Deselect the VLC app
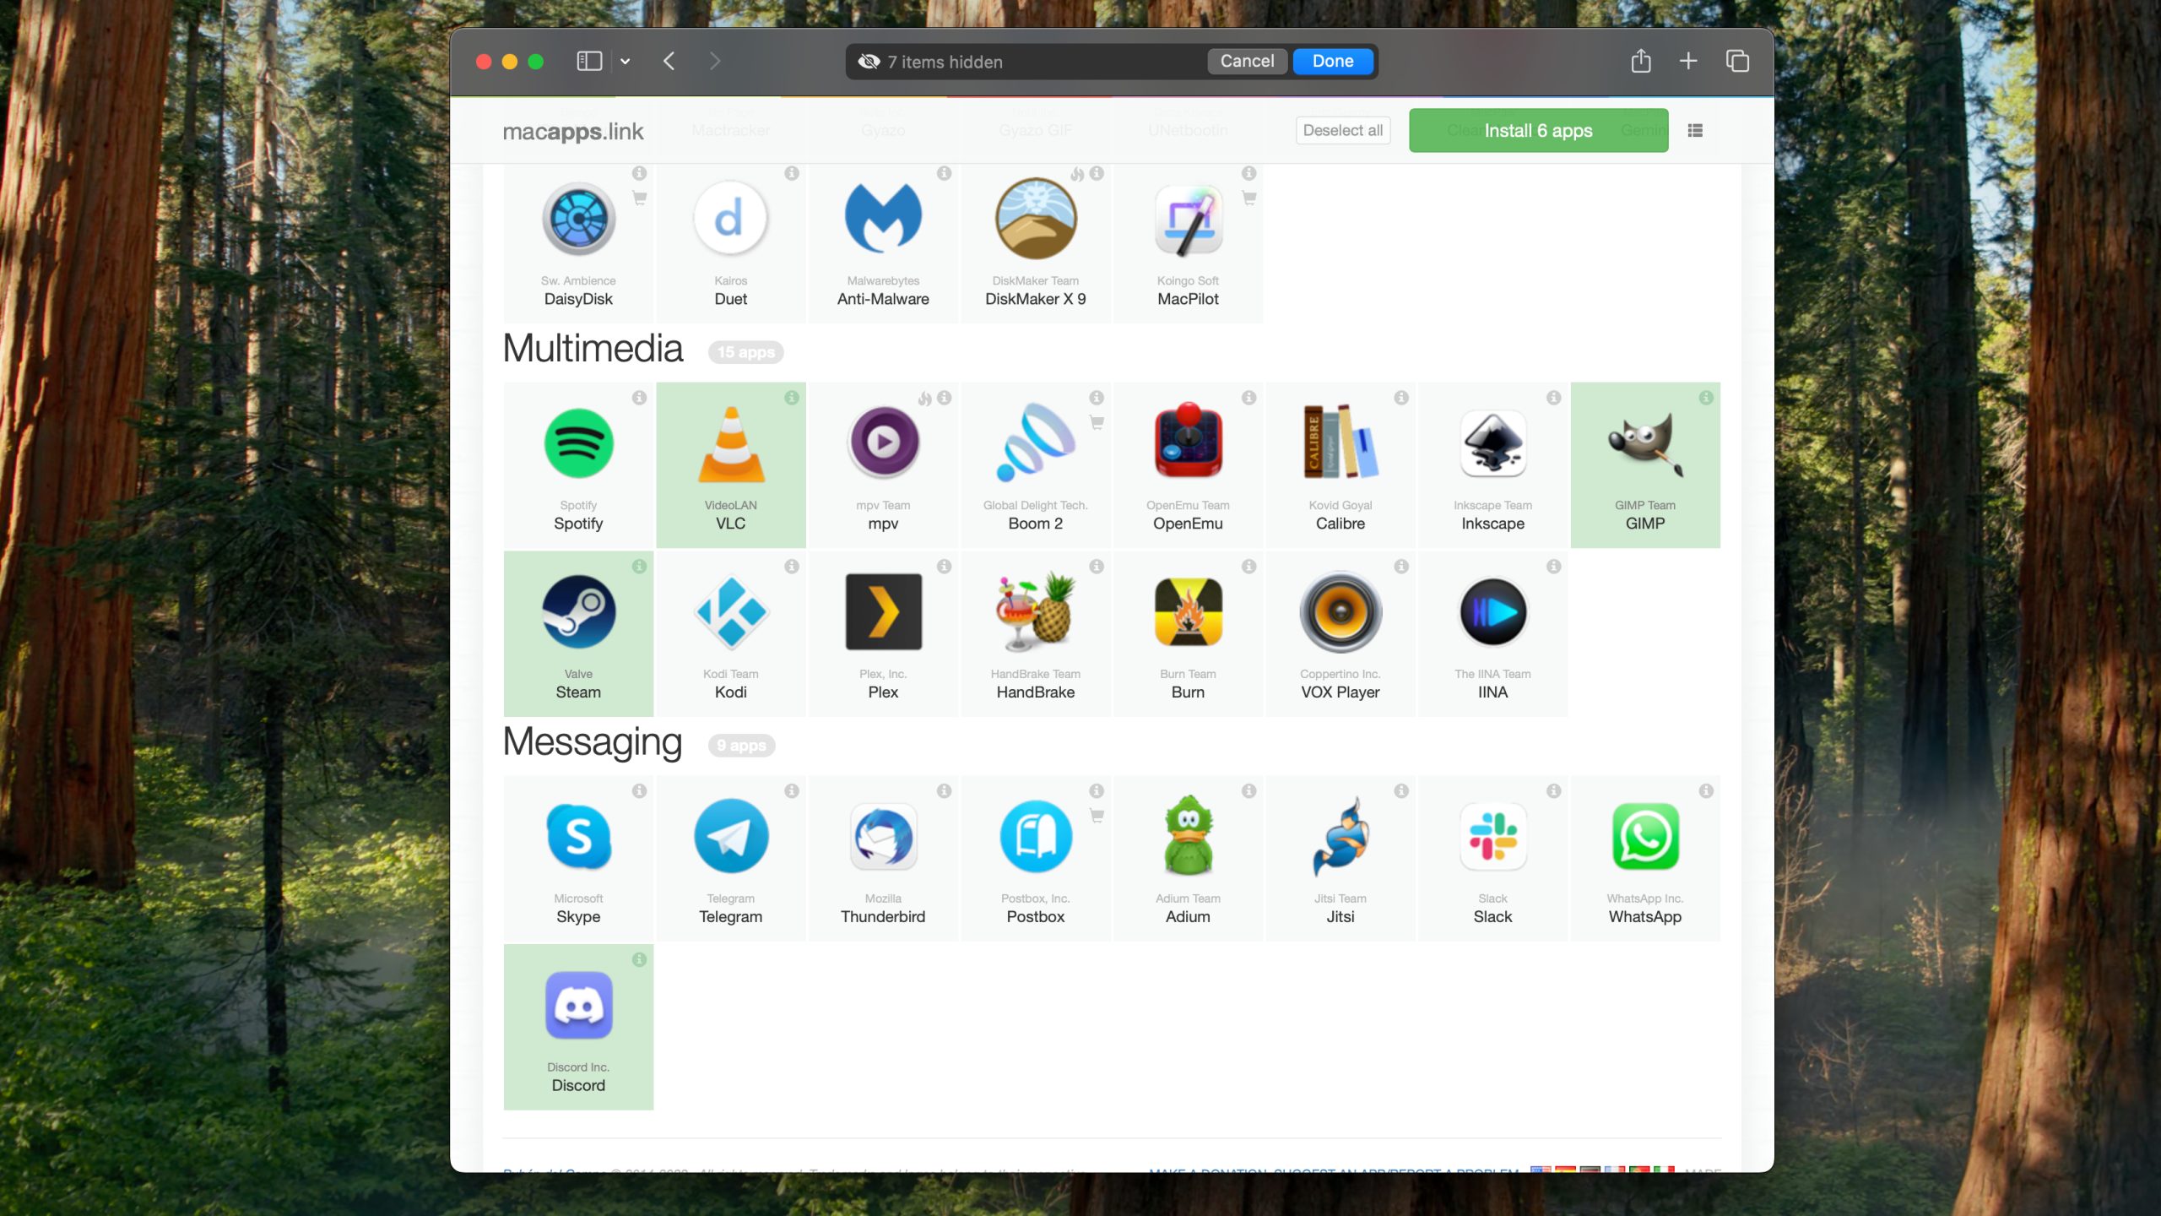 tap(730, 443)
